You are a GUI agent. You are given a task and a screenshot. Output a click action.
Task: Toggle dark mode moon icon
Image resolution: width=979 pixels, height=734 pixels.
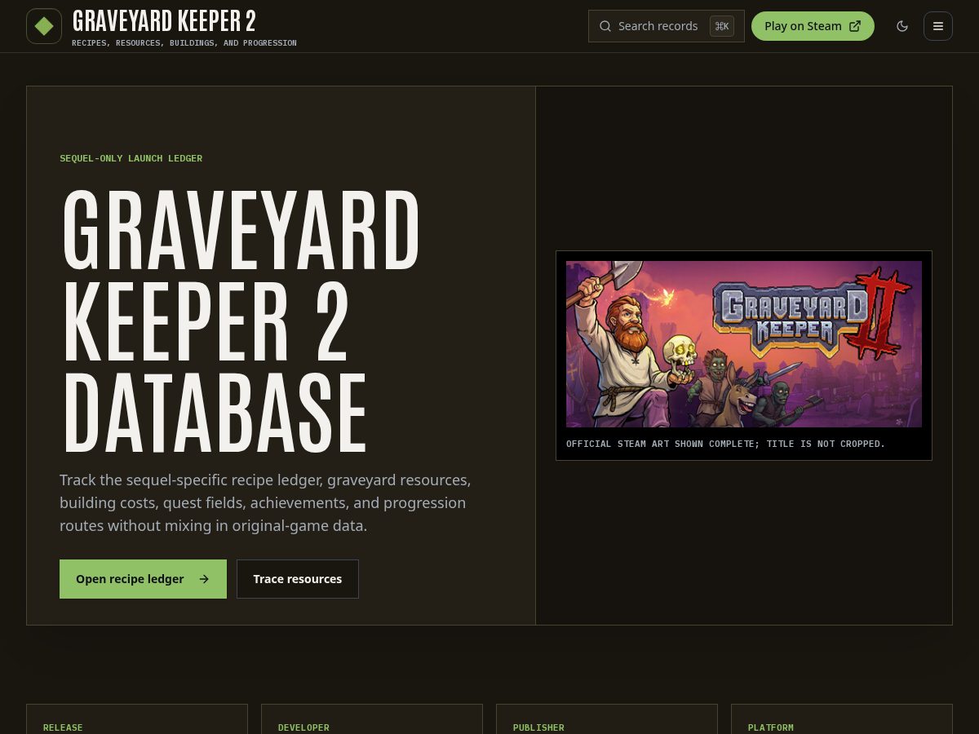point(902,26)
